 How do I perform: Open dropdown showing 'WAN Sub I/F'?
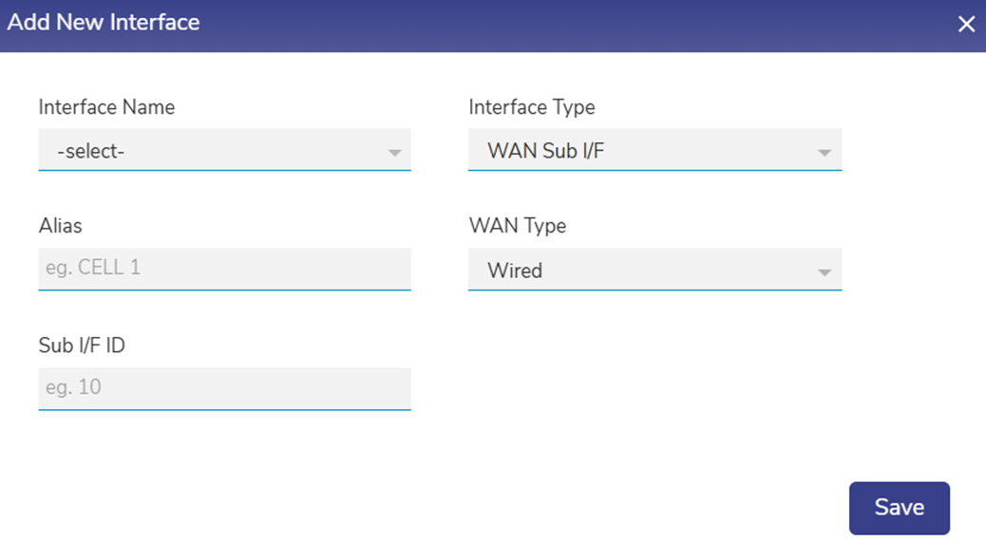[x=654, y=150]
